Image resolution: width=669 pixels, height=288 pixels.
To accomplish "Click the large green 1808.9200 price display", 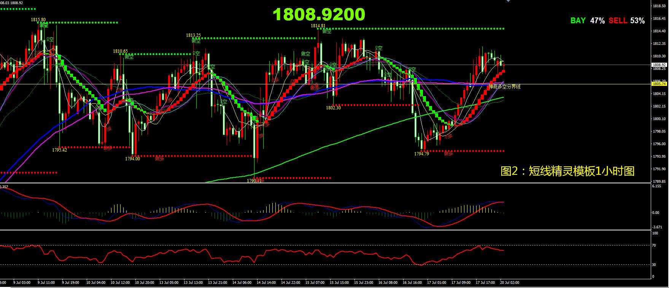I will pos(319,14).
